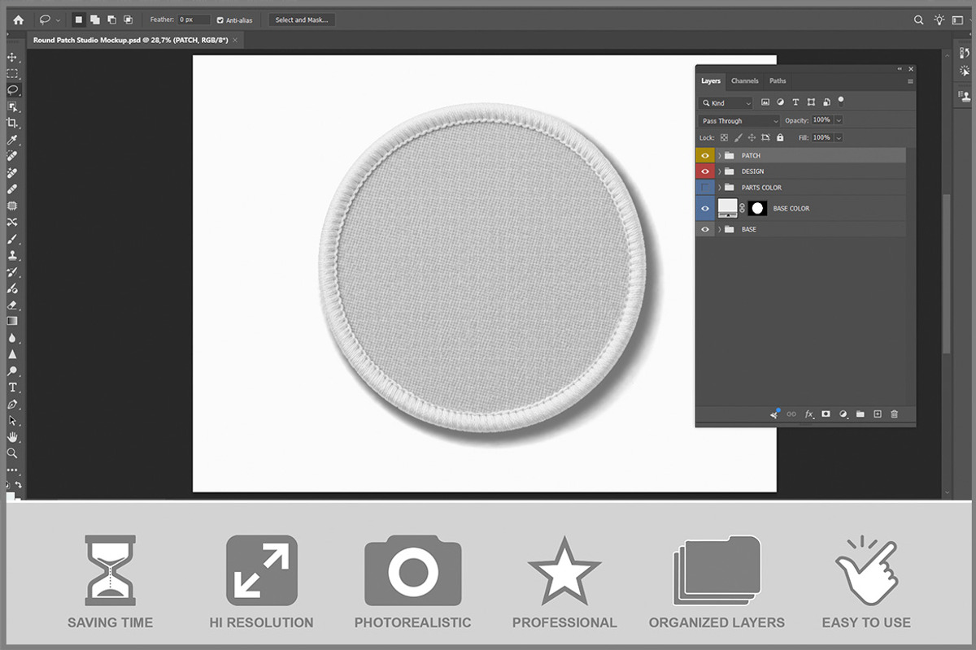976x650 pixels.
Task: Add a layer style with fx icon
Action: [809, 414]
